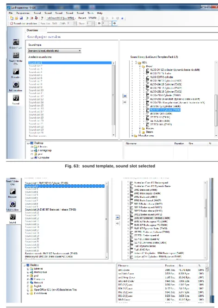The height and width of the screenshot is (308, 218).
Task: Select Brake sound EMD 567 Brake squeal row
Action: click(x=49, y=257)
